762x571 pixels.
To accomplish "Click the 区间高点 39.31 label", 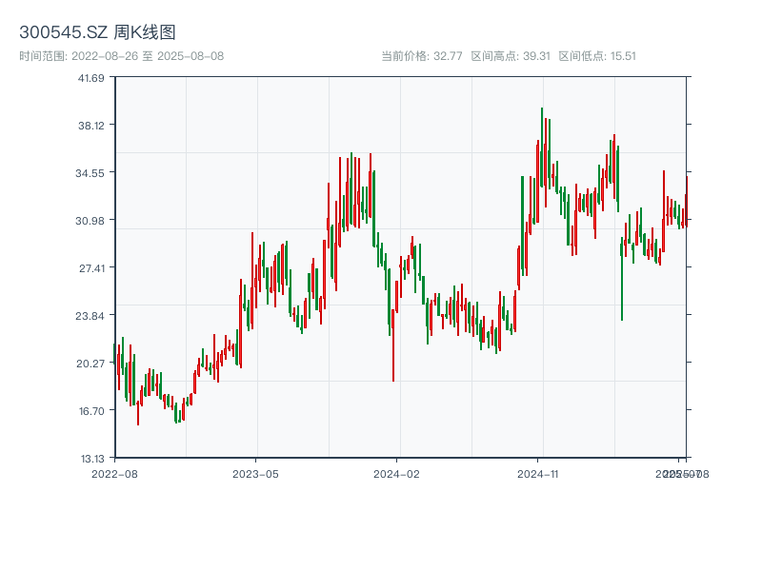I will tap(511, 56).
